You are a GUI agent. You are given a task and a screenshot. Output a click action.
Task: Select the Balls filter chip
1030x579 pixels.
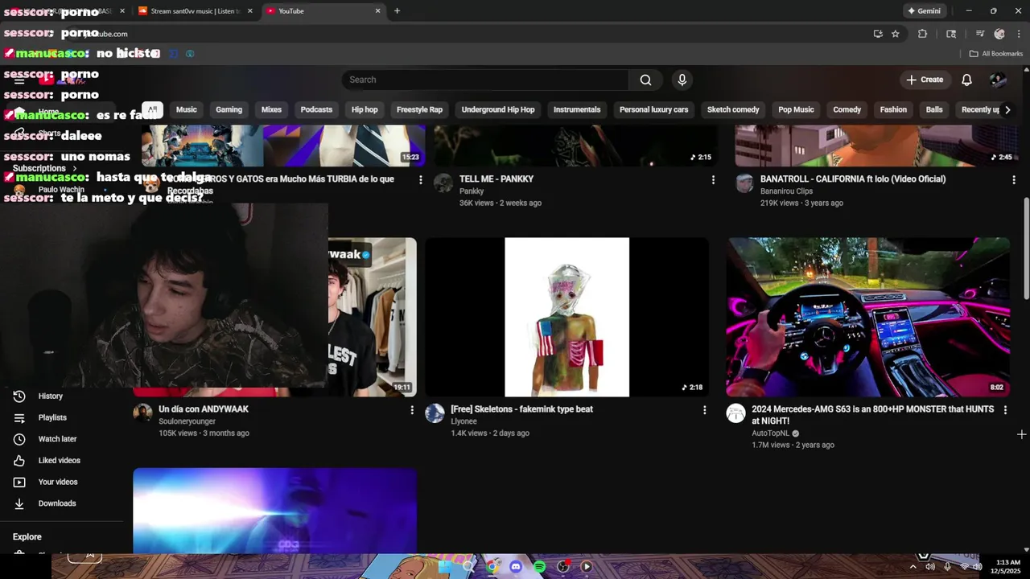pyautogui.click(x=934, y=109)
